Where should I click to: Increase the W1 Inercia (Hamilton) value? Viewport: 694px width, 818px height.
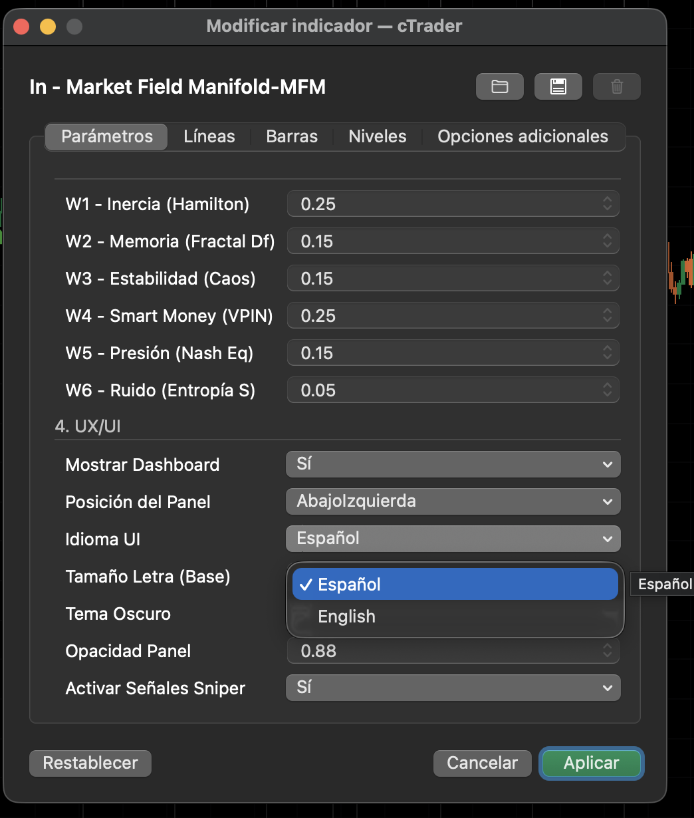click(606, 200)
